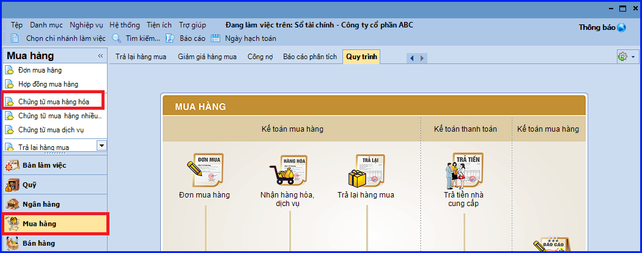
Task: Click the MUA HÀNG diagram title
Action: 200,107
